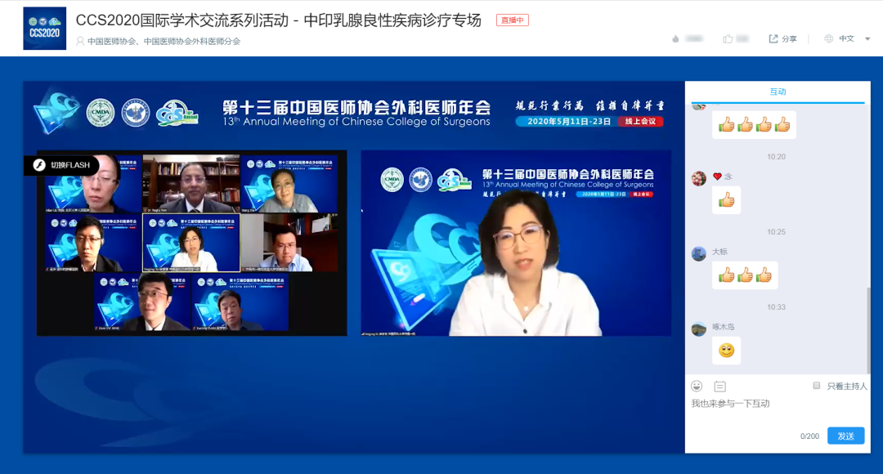Image resolution: width=883 pixels, height=474 pixels.
Task: Click the share arrow icon
Action: [x=773, y=38]
